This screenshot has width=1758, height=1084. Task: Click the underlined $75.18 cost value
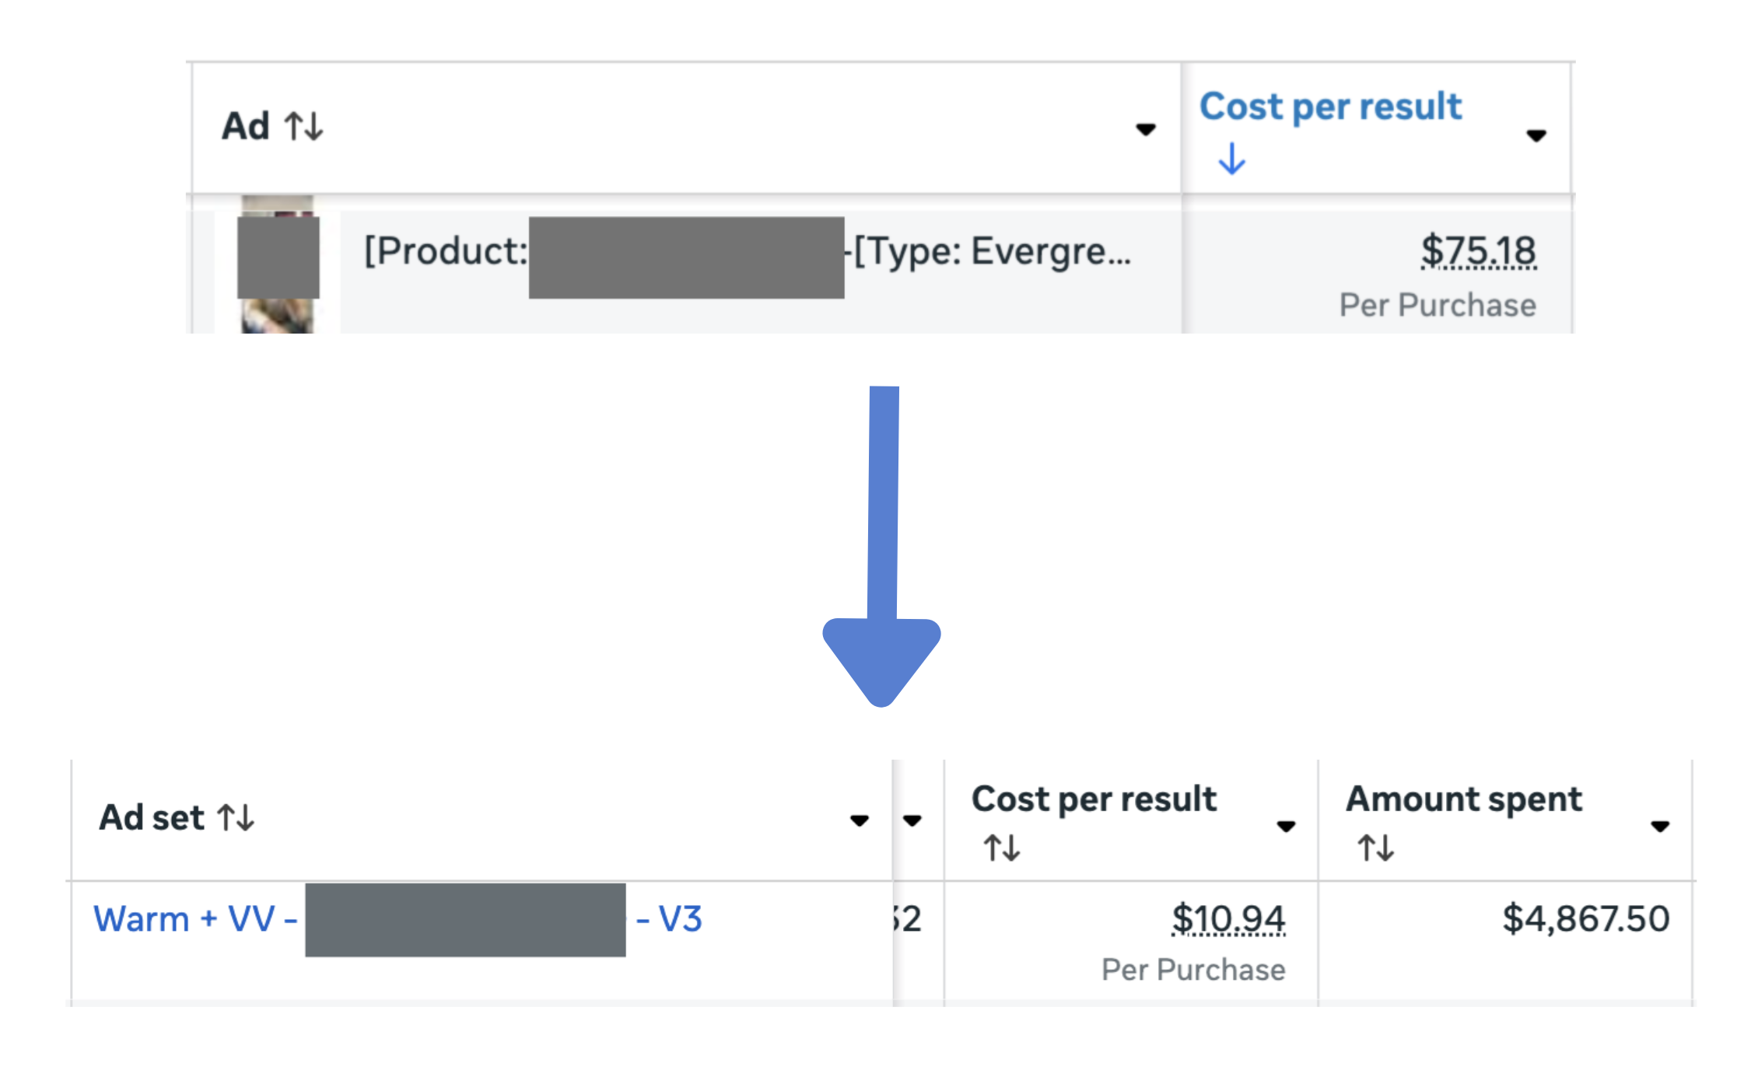(1478, 252)
